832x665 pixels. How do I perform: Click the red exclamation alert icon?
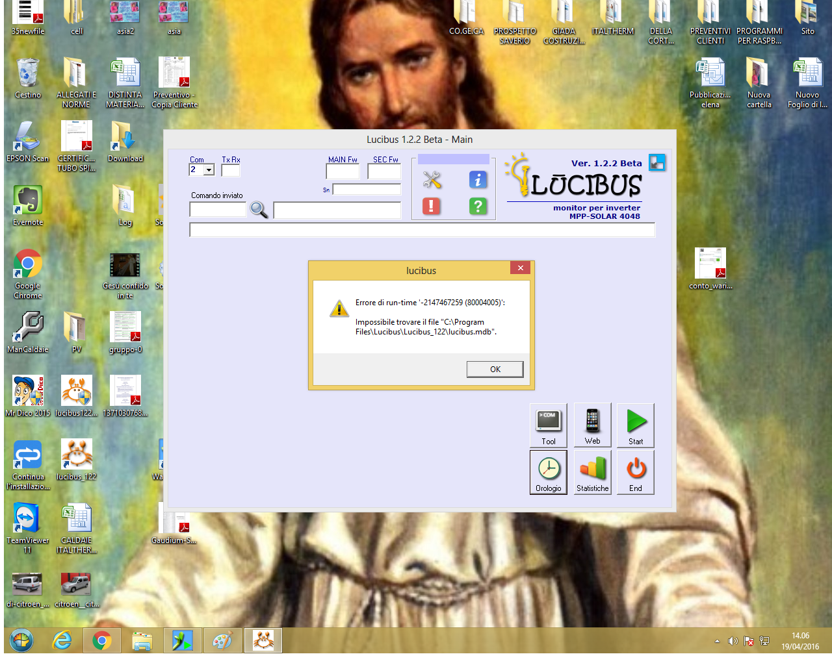coord(432,206)
